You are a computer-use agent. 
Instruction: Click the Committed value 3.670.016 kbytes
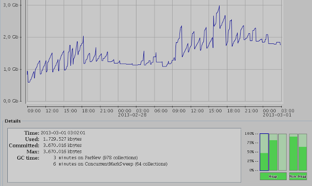tap(62, 145)
